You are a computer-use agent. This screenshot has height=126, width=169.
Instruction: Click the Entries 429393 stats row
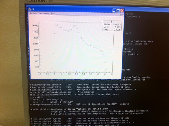(x=112, y=25)
